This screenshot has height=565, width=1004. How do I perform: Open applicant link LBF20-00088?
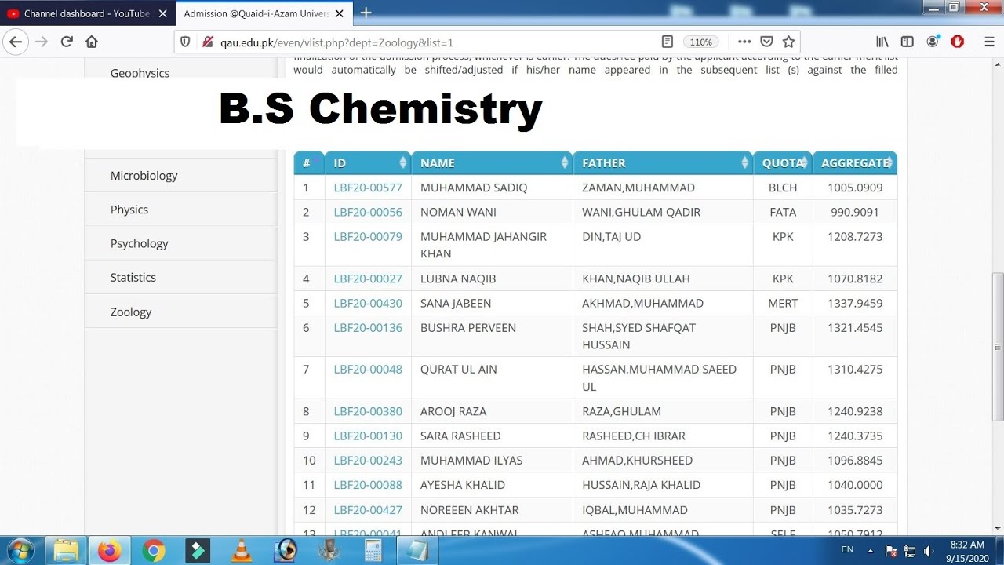(368, 484)
